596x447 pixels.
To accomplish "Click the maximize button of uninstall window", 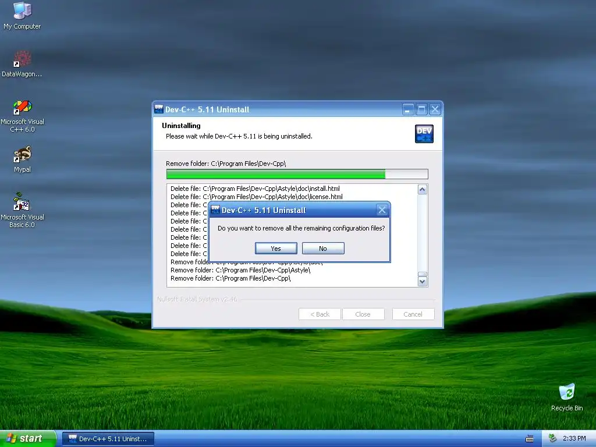I will click(x=421, y=109).
